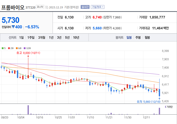Click the 10/04 date axis label
The image size is (177, 124).
click(x=21, y=117)
